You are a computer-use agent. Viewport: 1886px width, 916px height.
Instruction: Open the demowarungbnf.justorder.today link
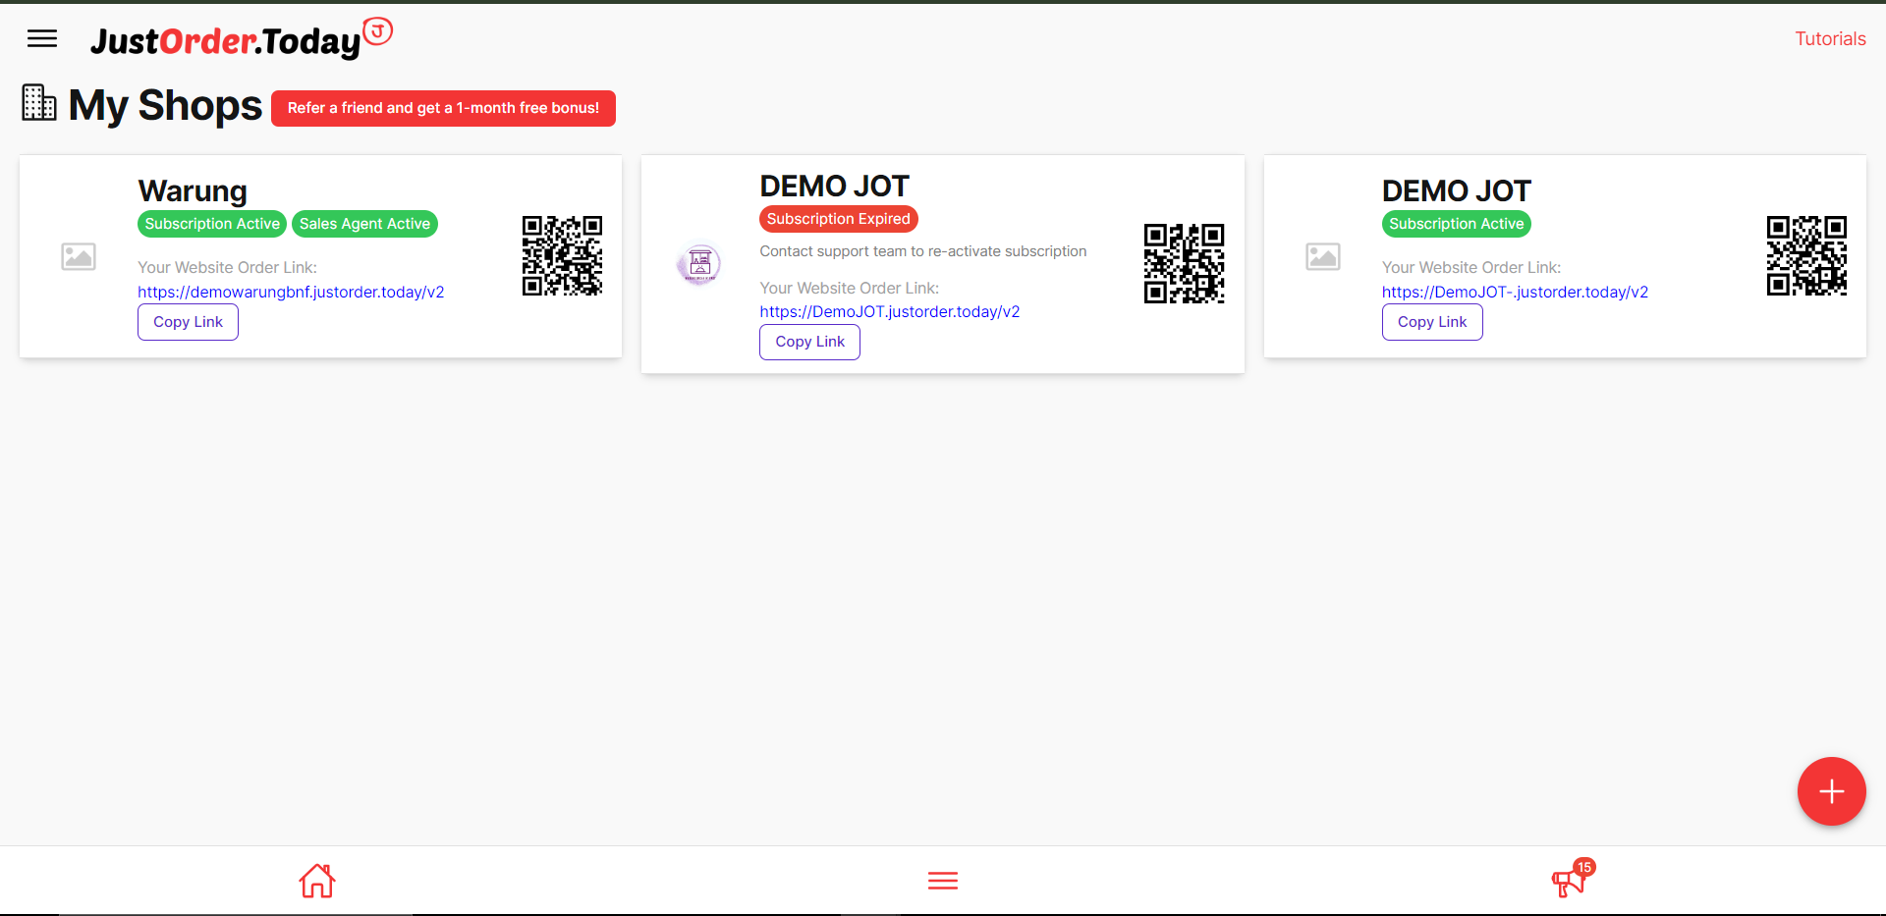tap(291, 292)
